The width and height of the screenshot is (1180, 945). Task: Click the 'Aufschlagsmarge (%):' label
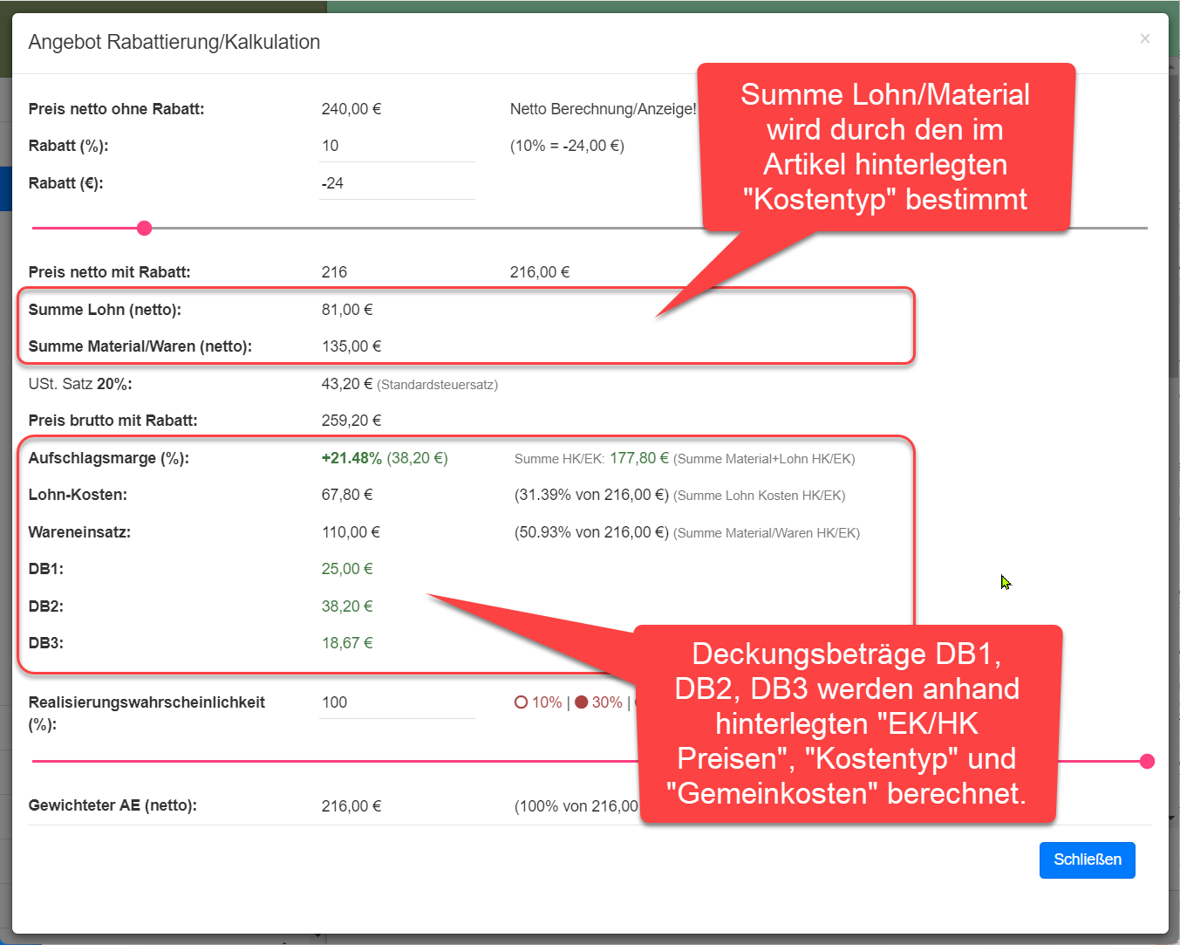pos(109,458)
